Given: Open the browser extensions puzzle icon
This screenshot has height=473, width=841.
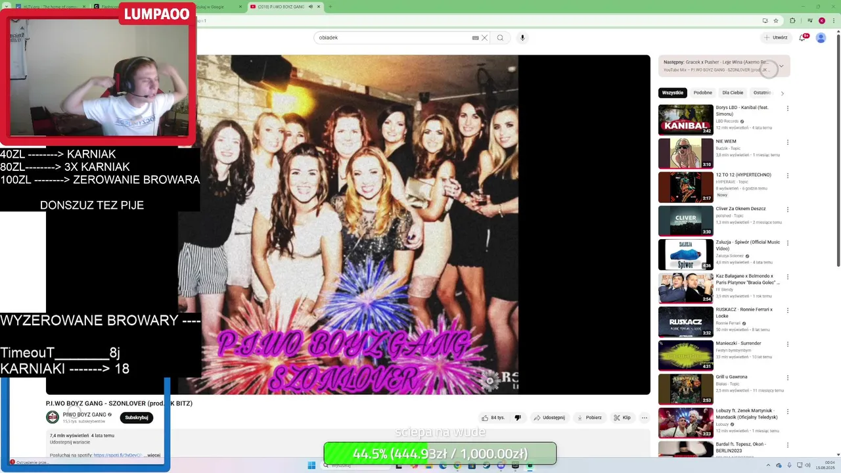Looking at the screenshot, I should tap(792, 20).
